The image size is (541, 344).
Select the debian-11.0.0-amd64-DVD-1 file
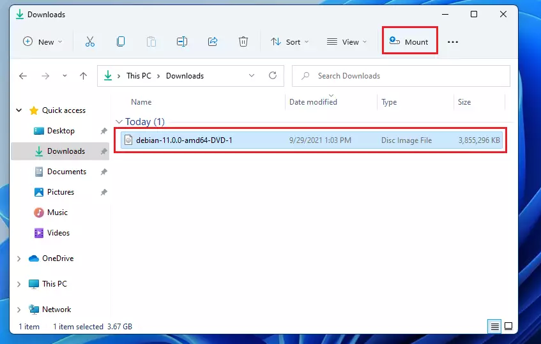tap(312, 140)
